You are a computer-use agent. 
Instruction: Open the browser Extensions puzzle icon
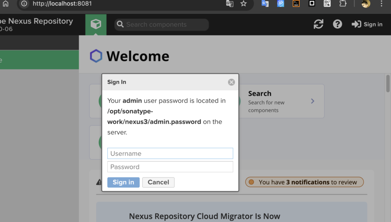point(343,3)
